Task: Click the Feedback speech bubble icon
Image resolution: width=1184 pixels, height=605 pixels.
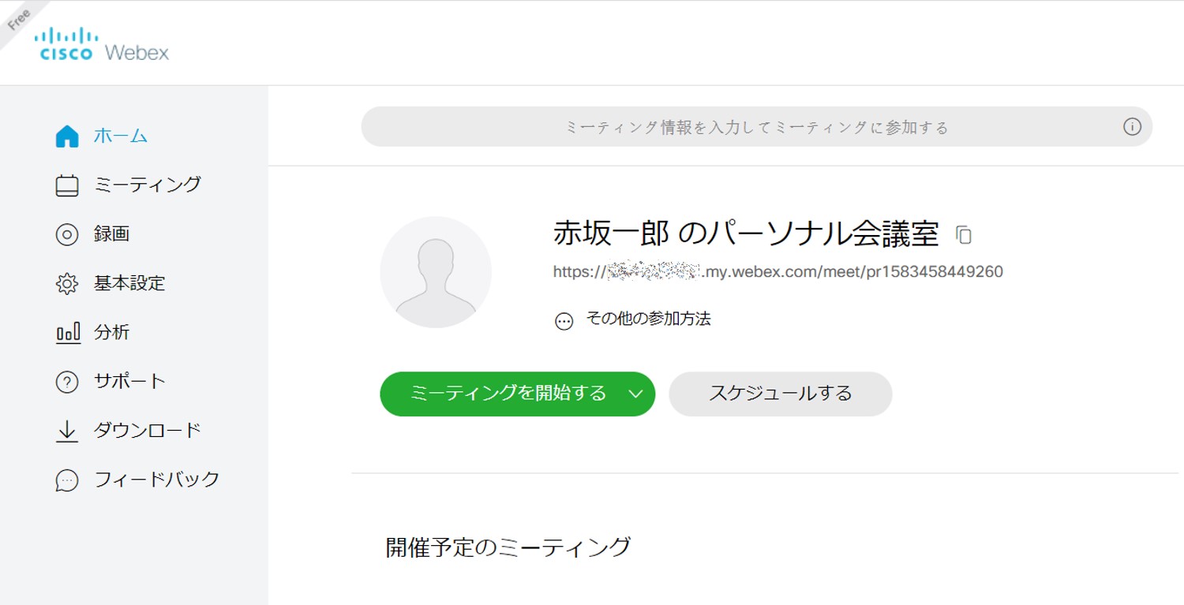Action: coord(67,480)
